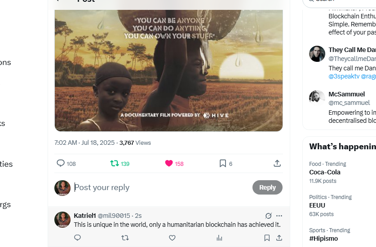Open the Grok explain icon on Katriel1's reply
Image resolution: width=376 pixels, height=247 pixels.
tap(269, 216)
